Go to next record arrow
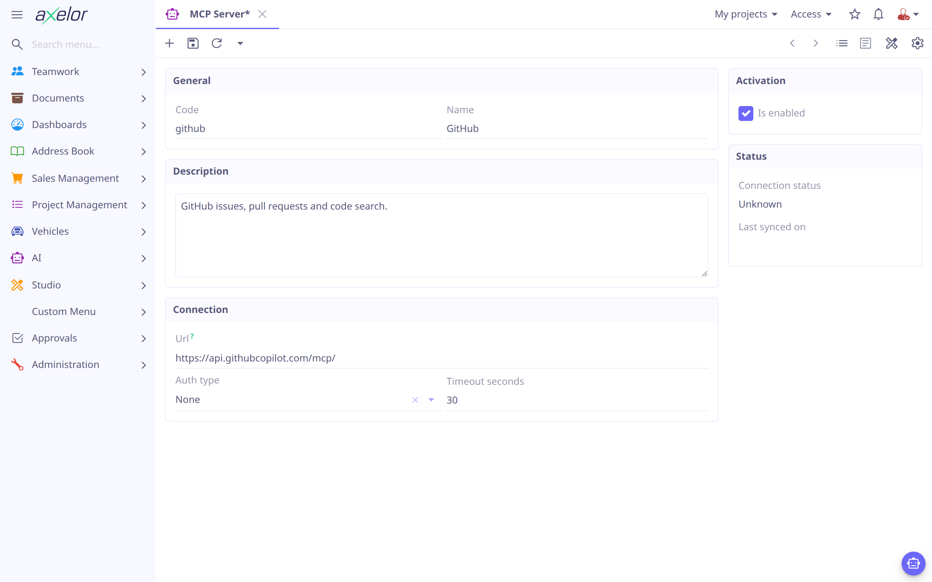 [816, 43]
